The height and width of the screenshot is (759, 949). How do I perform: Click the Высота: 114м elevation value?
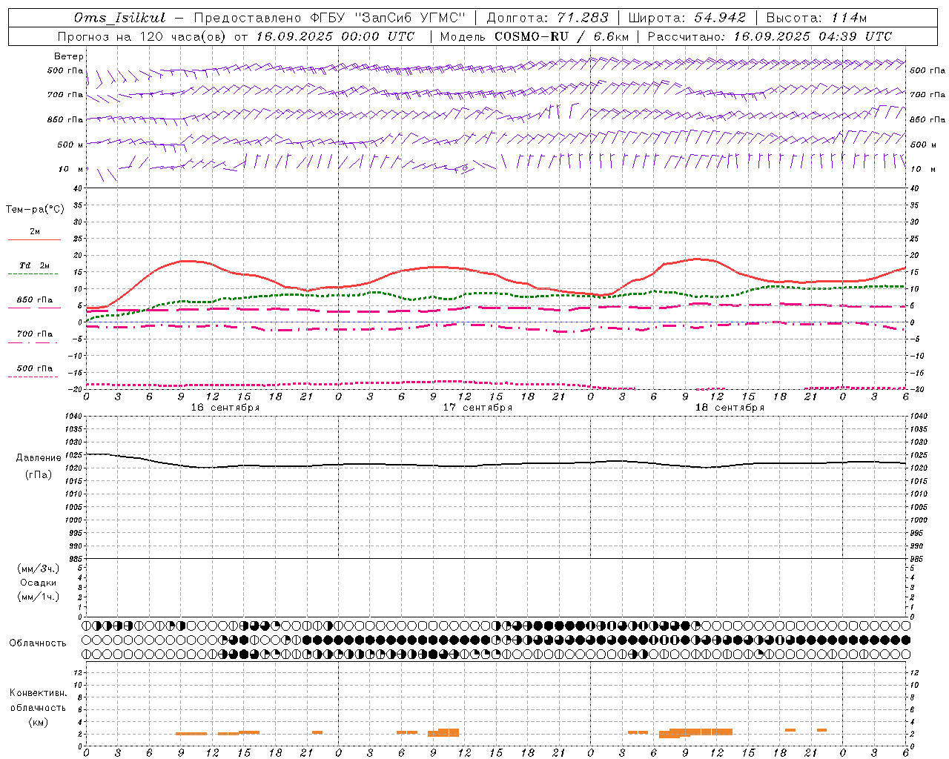816,18
